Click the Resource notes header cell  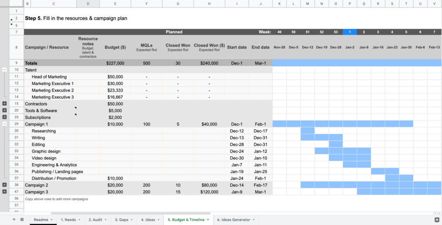pos(88,47)
